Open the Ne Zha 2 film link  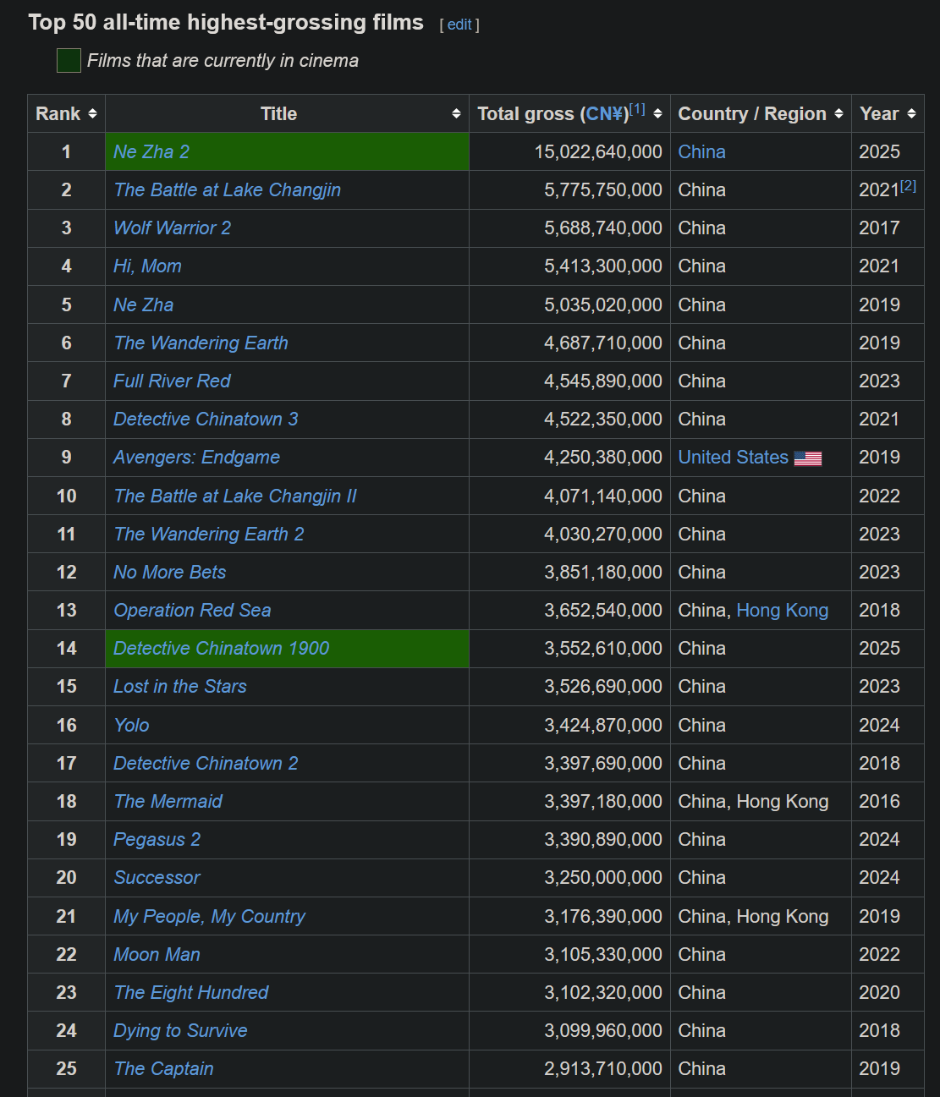pos(151,152)
